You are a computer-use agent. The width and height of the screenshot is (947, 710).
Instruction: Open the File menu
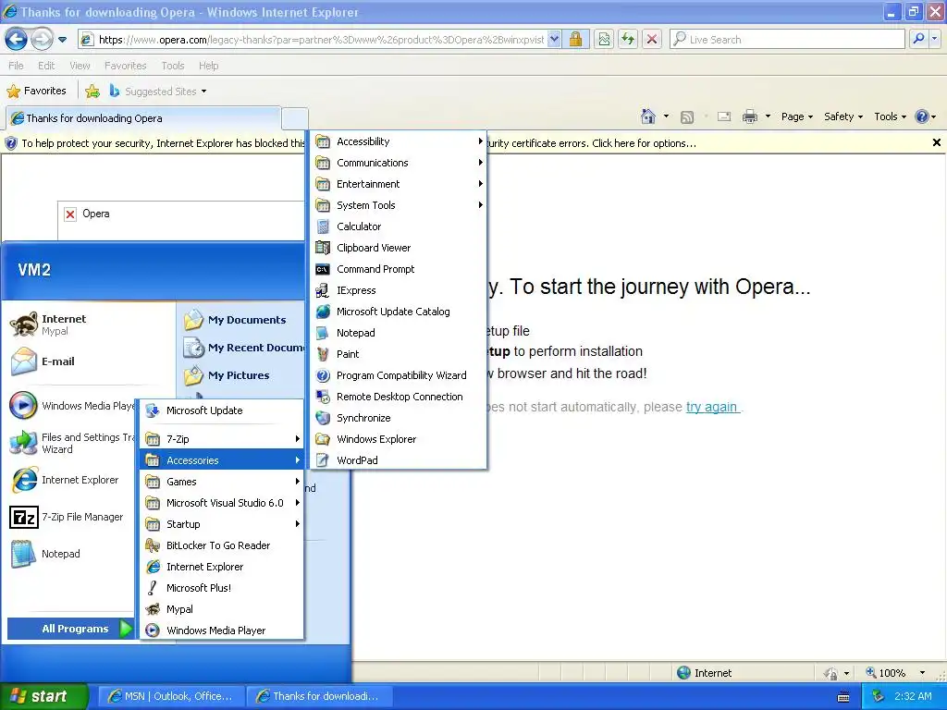tap(17, 66)
